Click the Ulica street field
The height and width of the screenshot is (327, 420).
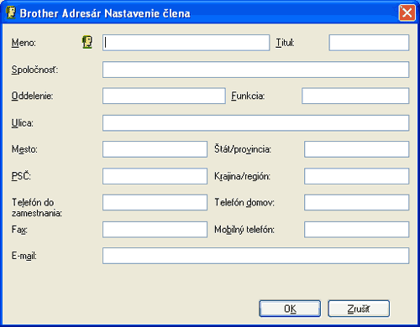[x=255, y=122]
